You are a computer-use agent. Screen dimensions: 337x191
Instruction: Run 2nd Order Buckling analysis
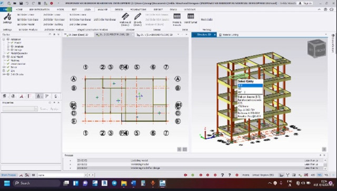point(53,24)
